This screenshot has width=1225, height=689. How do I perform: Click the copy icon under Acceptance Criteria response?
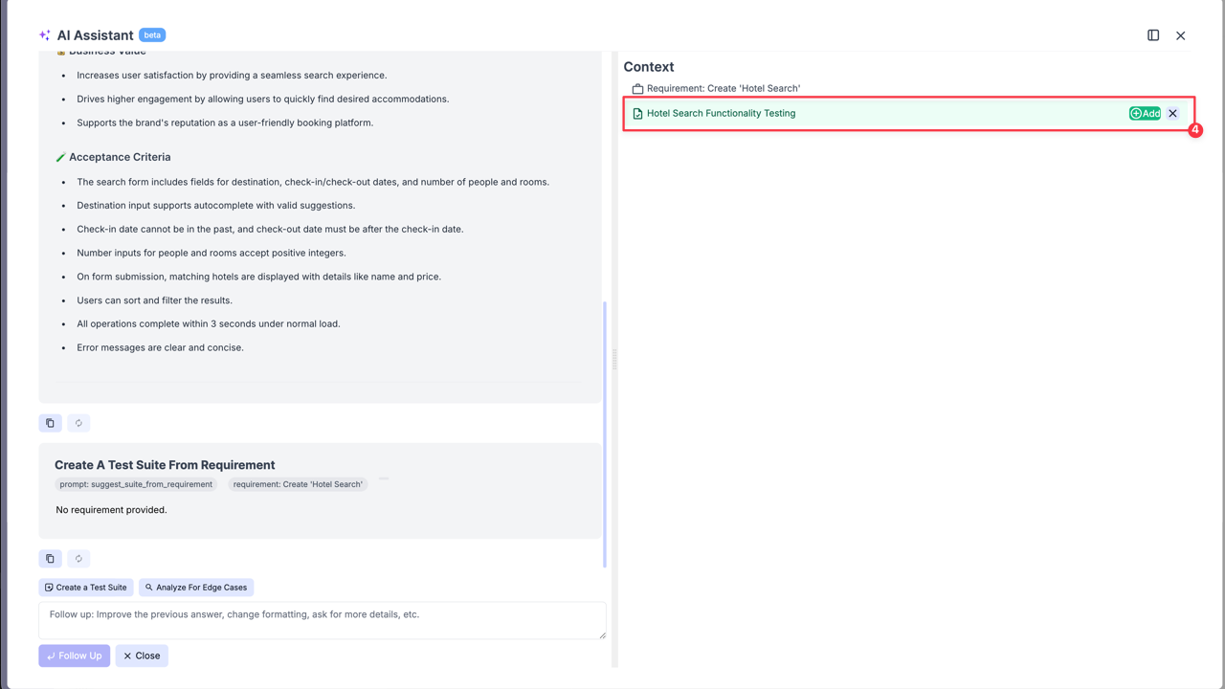click(50, 422)
